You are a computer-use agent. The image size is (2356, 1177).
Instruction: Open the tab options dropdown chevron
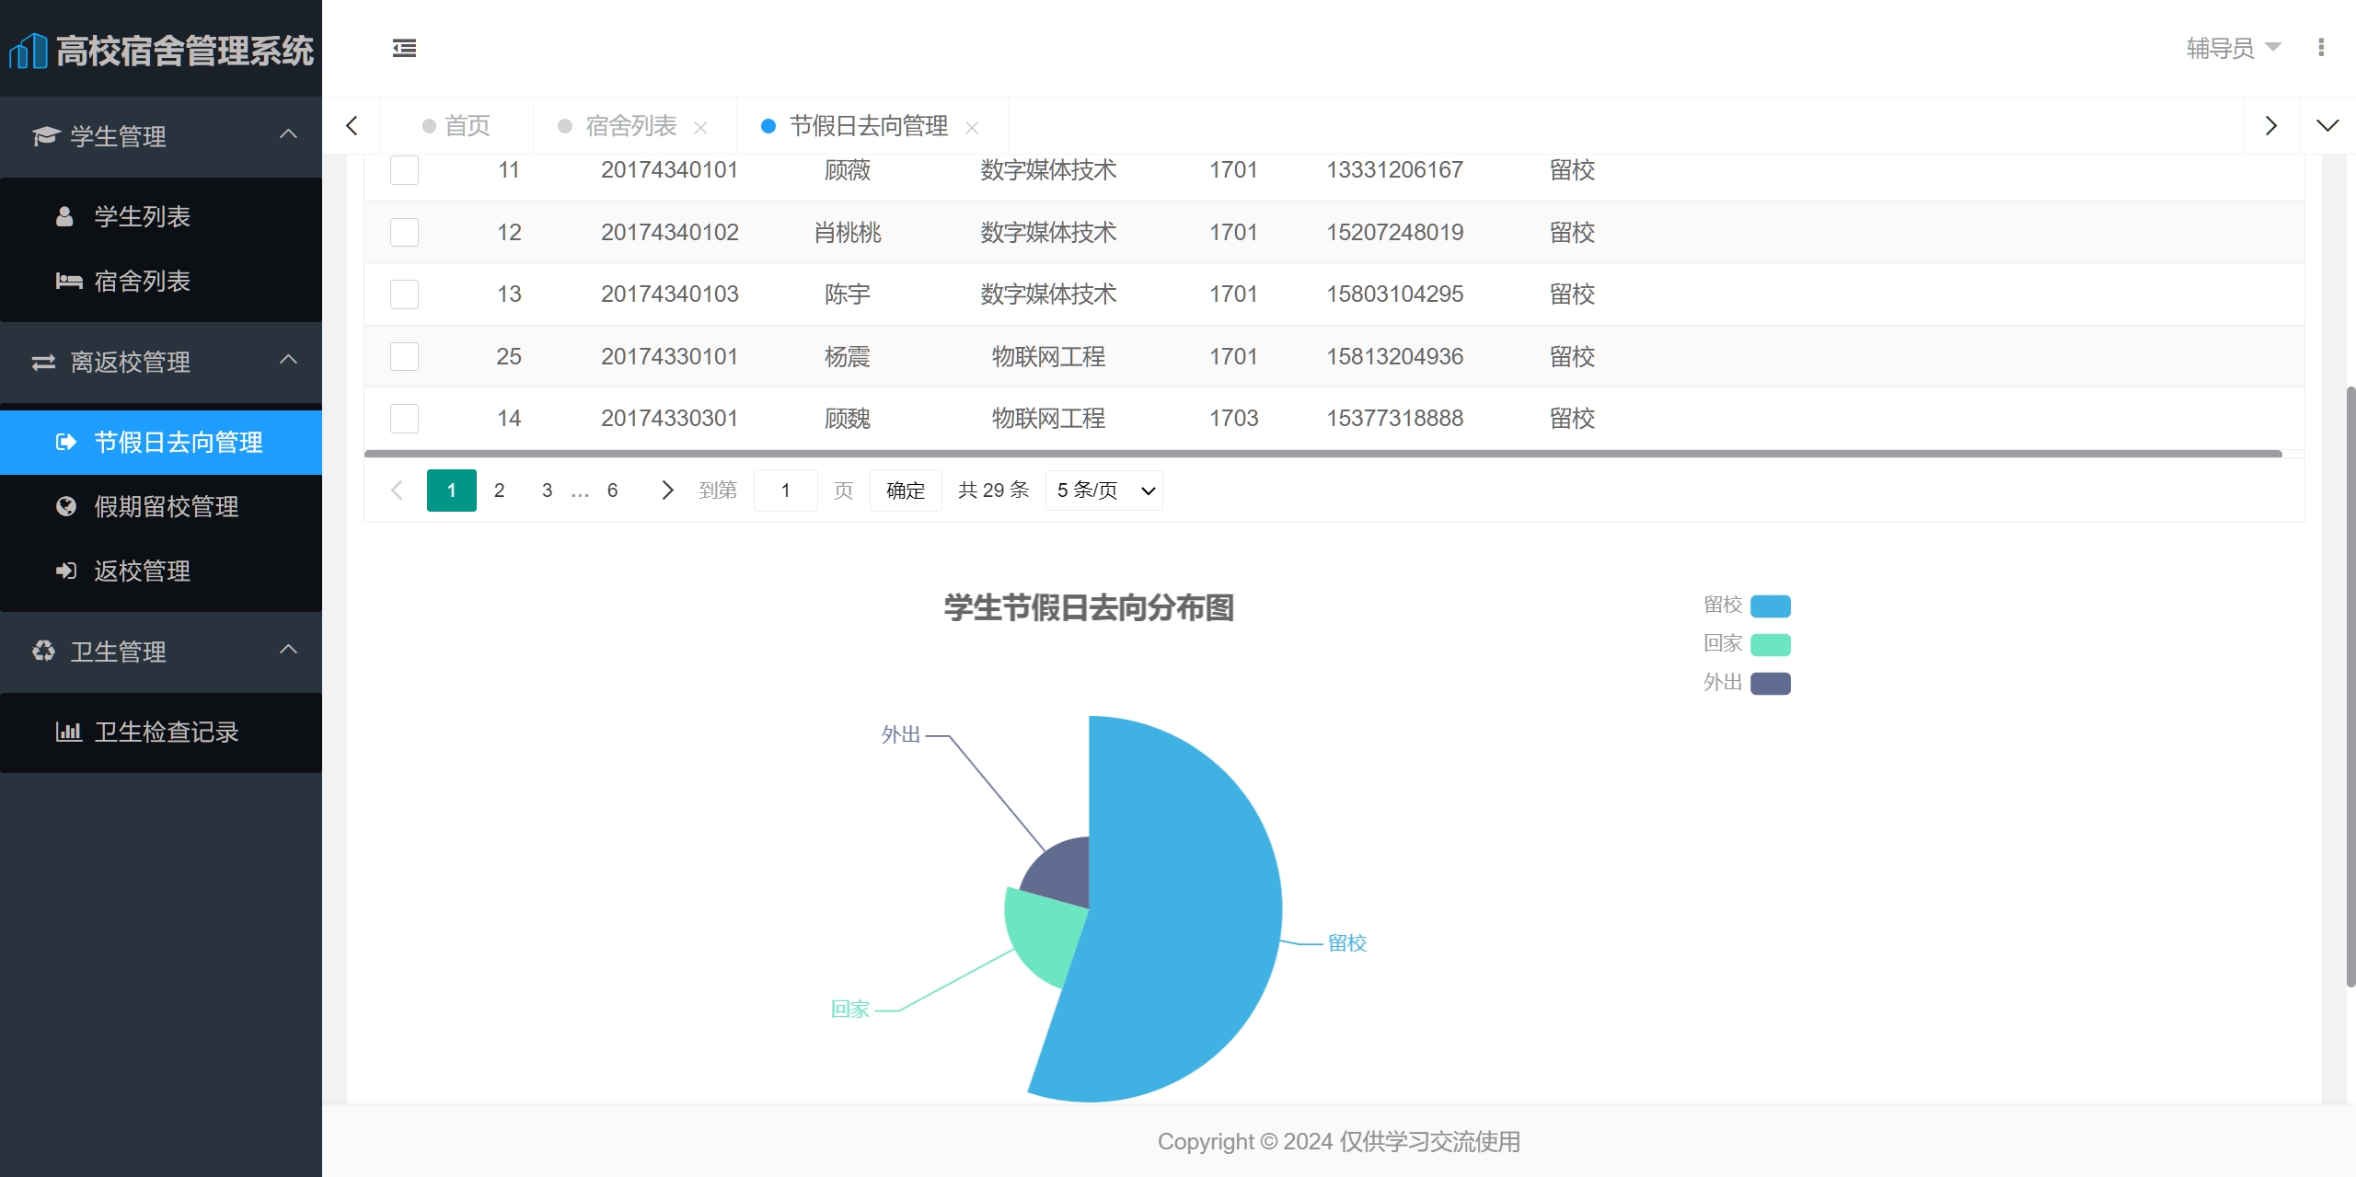pyautogui.click(x=2327, y=126)
